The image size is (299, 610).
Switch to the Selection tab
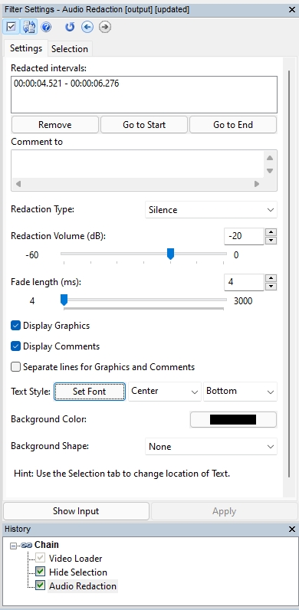[x=70, y=49]
